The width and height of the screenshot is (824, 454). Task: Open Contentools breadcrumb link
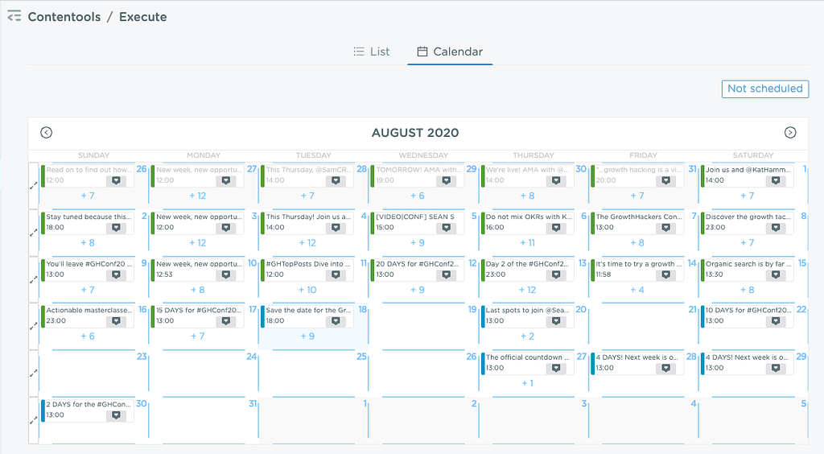click(x=64, y=17)
